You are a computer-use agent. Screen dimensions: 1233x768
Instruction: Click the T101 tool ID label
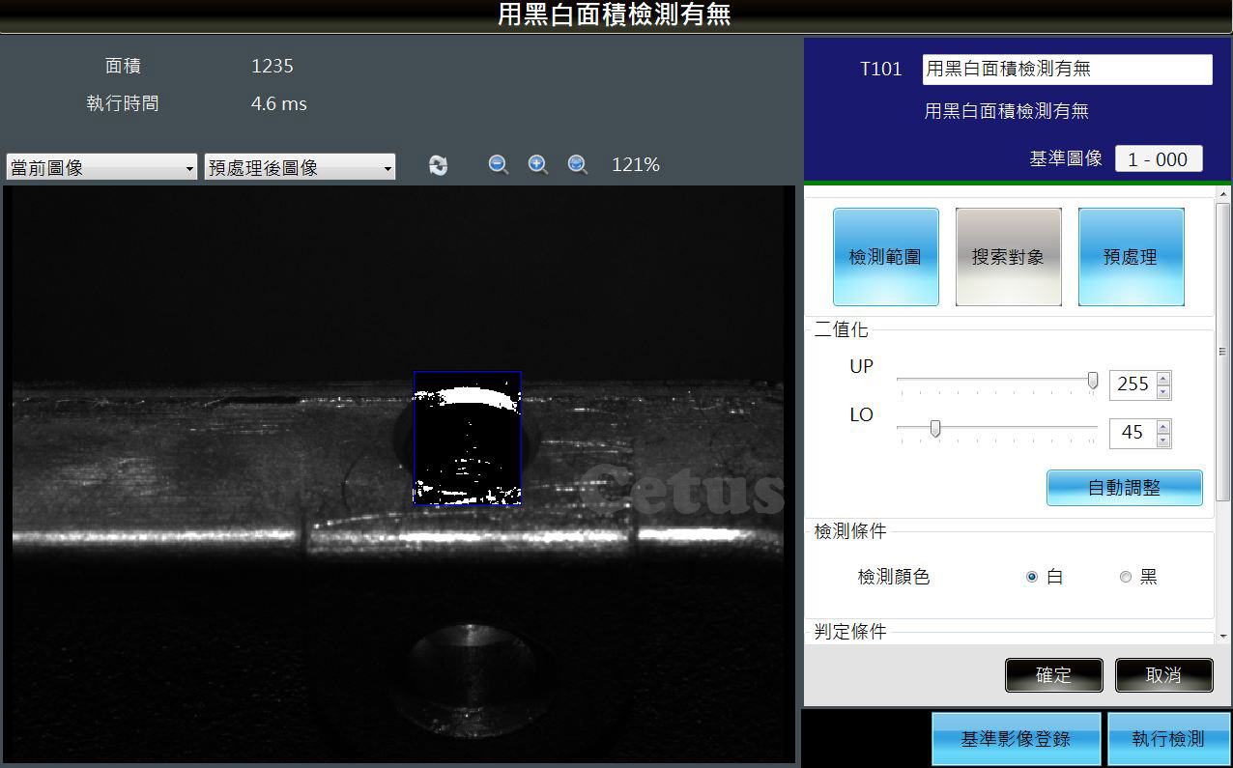tap(880, 70)
